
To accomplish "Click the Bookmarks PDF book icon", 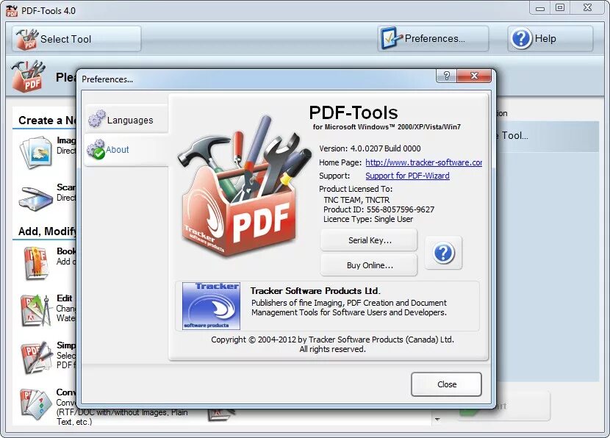I will tap(36, 263).
